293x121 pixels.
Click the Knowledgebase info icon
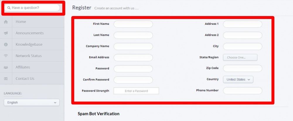(x=6, y=45)
